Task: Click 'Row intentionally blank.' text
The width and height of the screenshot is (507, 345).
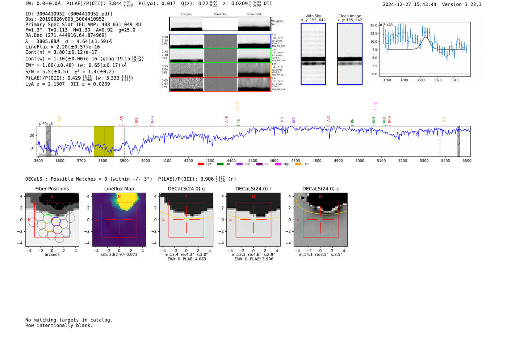Action: [x=59, y=325]
